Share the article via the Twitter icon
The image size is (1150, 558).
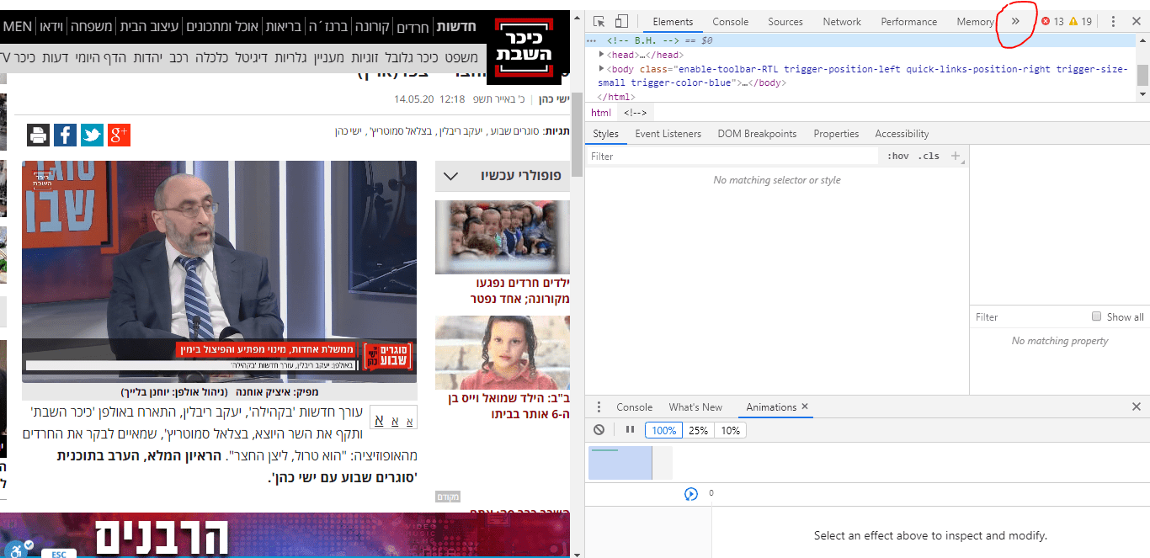[x=92, y=135]
